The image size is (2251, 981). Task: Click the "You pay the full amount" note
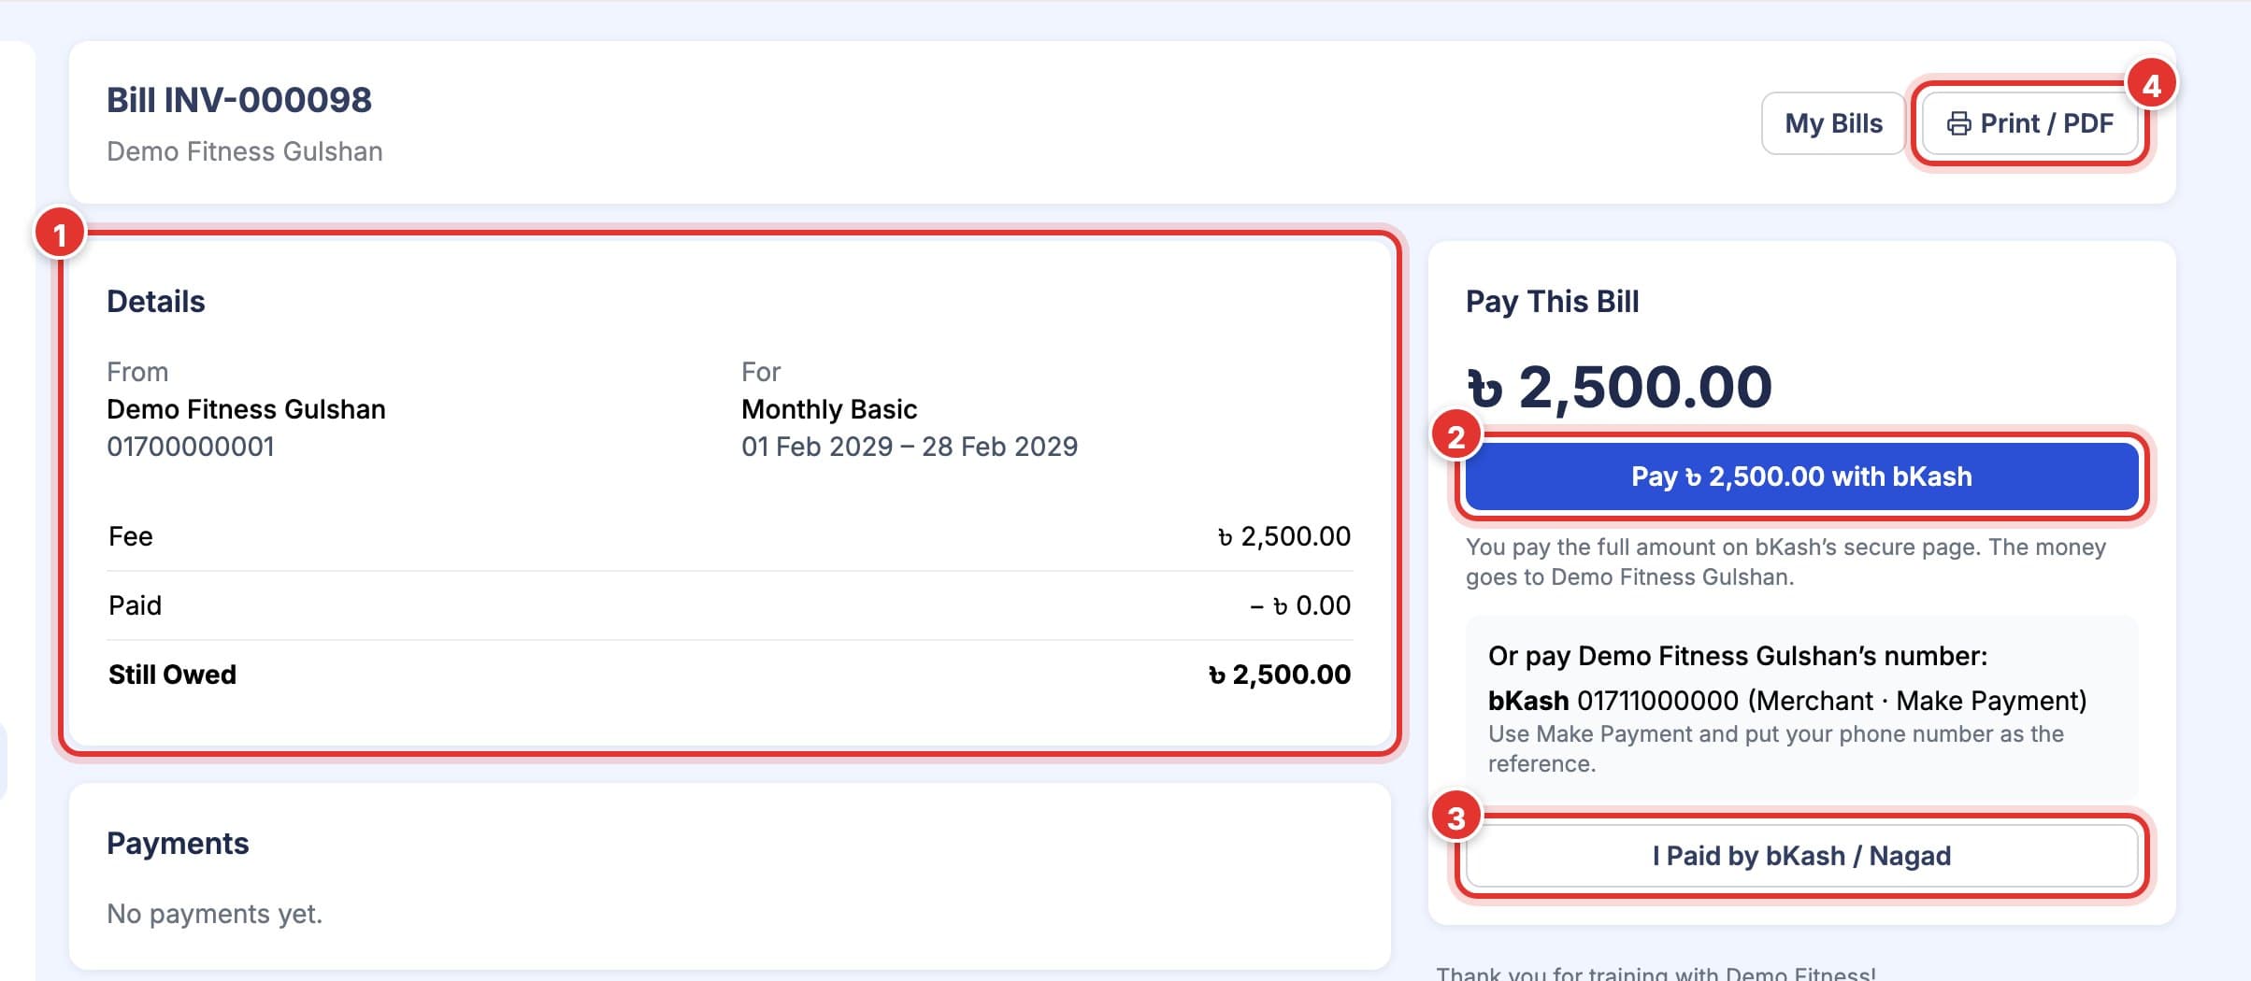point(1785,562)
